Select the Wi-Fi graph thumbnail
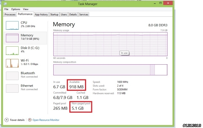 [x=12, y=62]
